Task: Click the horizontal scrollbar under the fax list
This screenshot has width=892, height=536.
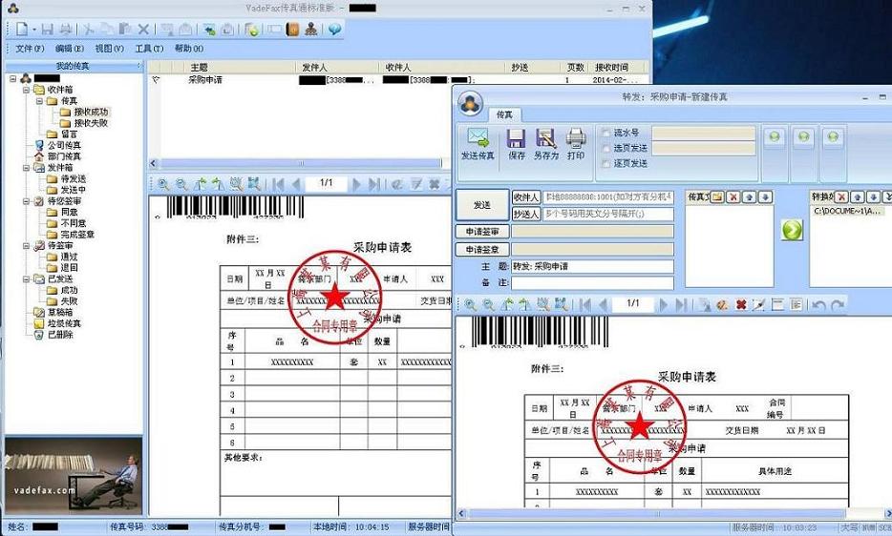Action: tap(302, 164)
